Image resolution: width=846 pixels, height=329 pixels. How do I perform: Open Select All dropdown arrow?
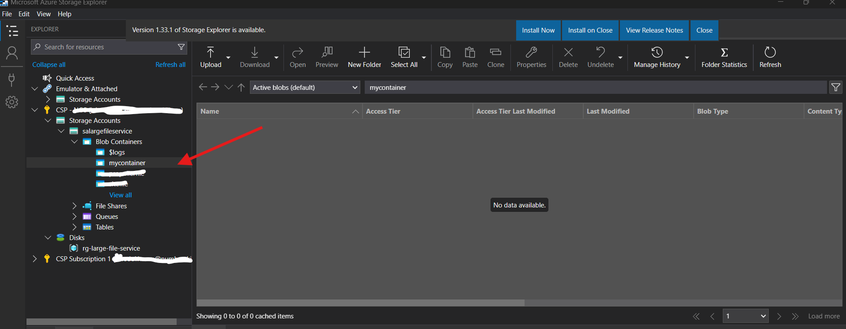coord(424,57)
